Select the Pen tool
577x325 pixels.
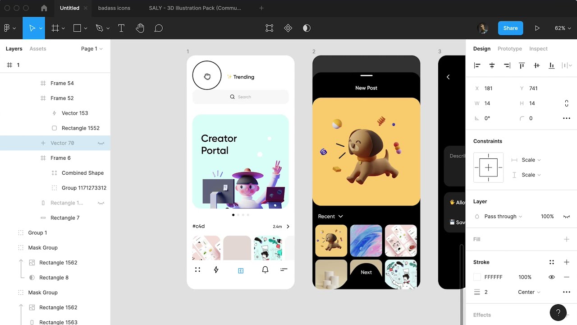pyautogui.click(x=99, y=28)
